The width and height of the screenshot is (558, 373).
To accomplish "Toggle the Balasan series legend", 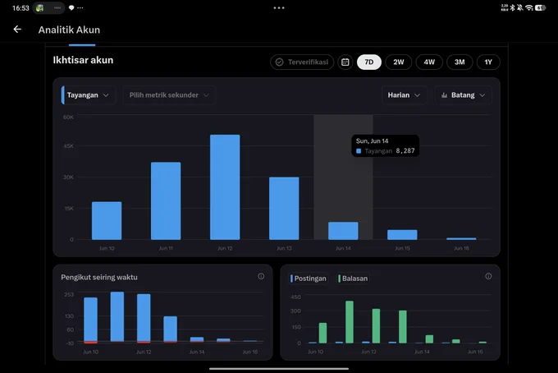I will (353, 279).
